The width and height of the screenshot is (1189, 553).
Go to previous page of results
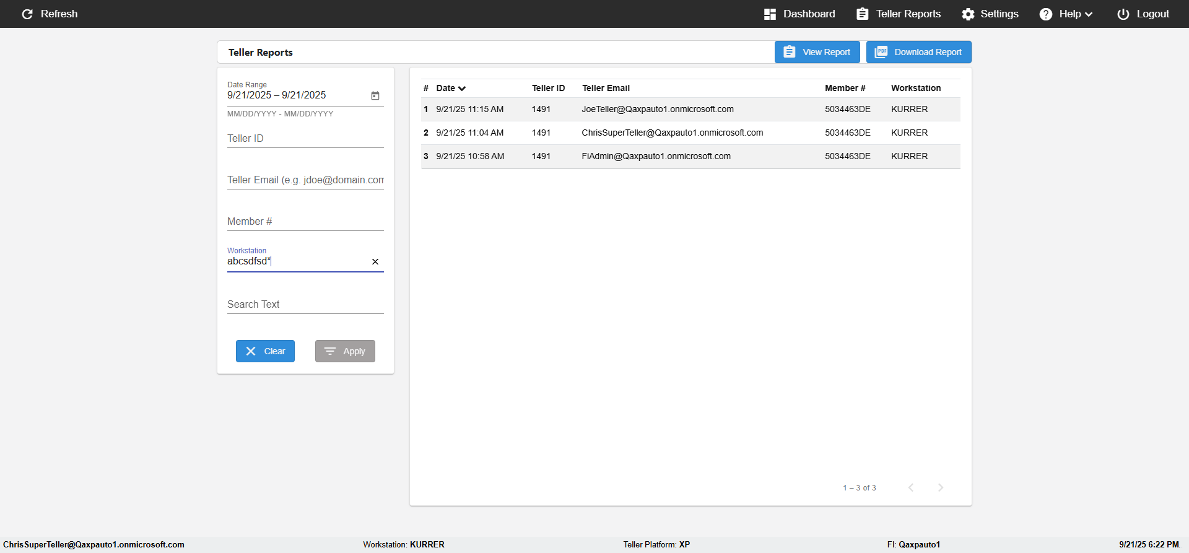(910, 487)
